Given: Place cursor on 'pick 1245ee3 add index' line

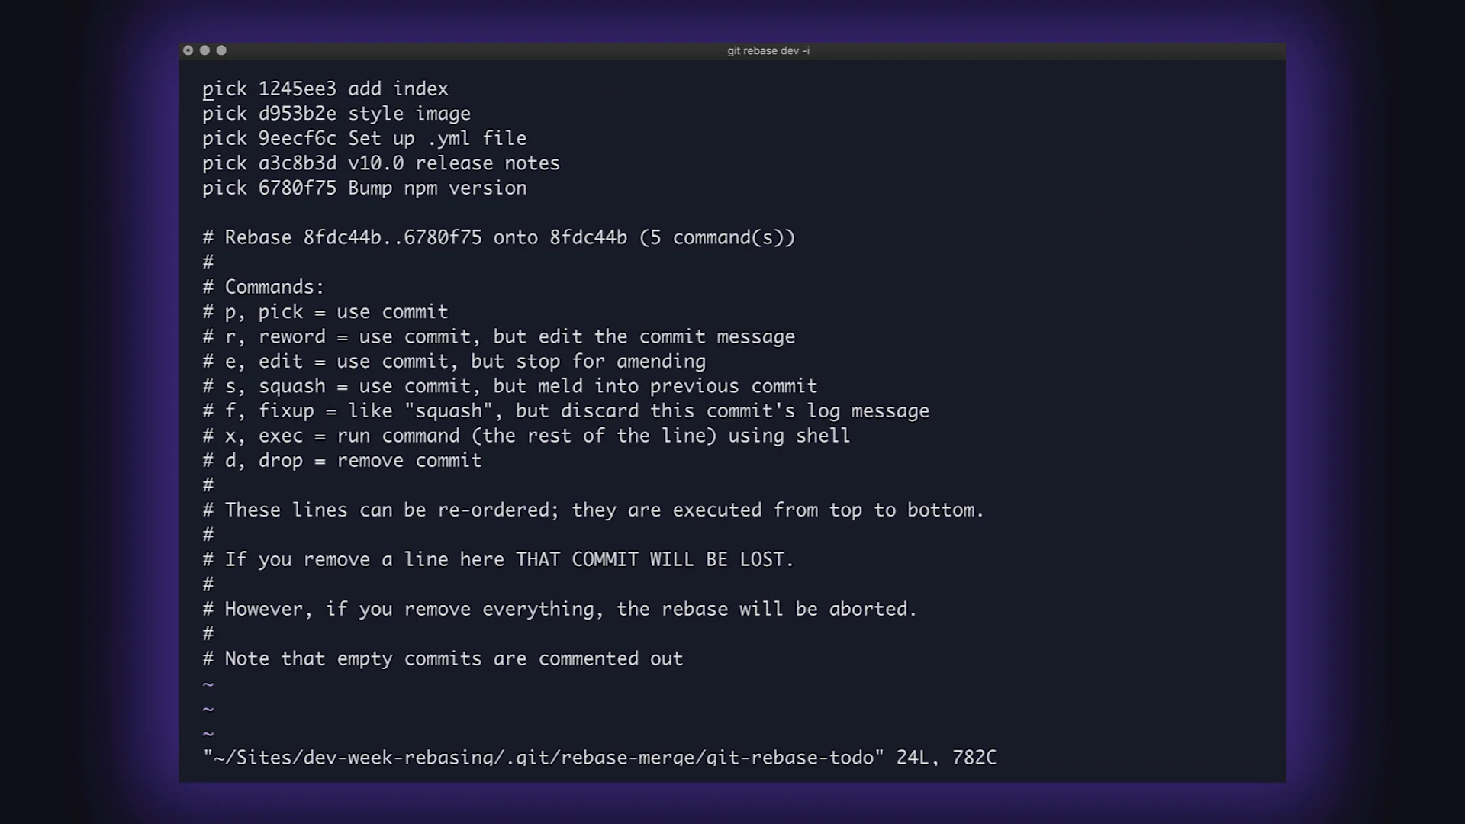Looking at the screenshot, I should point(325,89).
